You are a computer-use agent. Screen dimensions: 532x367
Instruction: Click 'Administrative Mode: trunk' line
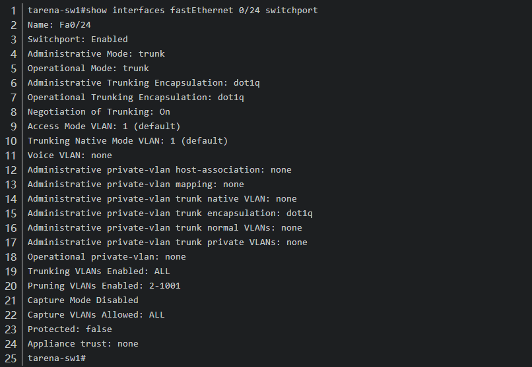(x=96, y=54)
